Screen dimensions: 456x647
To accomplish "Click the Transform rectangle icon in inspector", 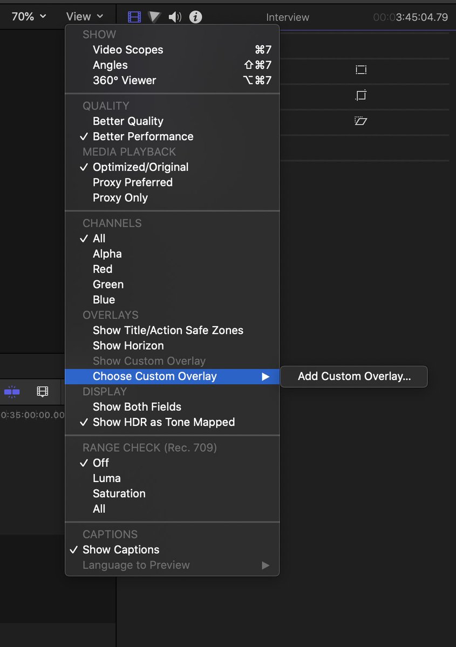I will click(360, 70).
